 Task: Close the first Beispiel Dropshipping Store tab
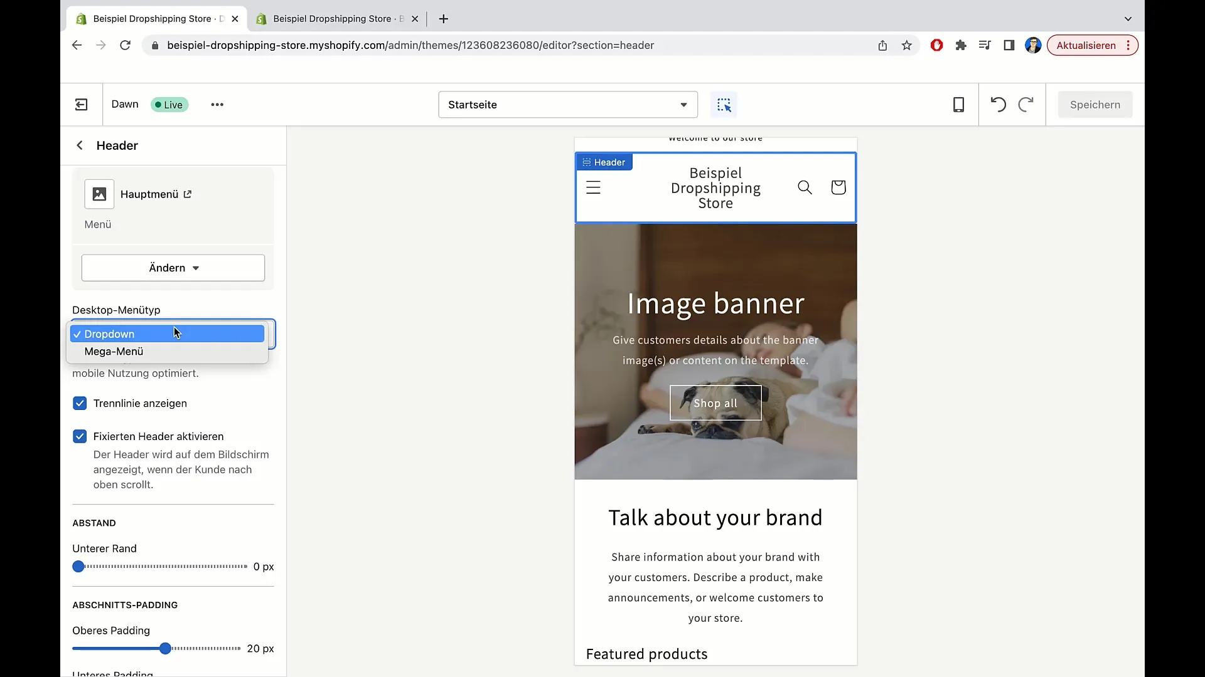click(235, 19)
